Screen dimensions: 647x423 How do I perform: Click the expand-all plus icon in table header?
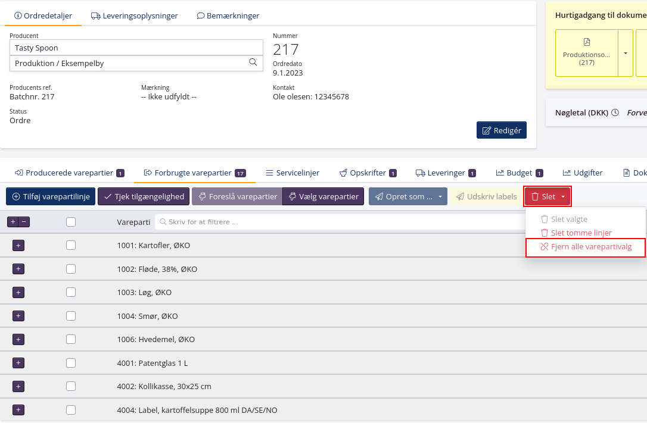click(13, 222)
